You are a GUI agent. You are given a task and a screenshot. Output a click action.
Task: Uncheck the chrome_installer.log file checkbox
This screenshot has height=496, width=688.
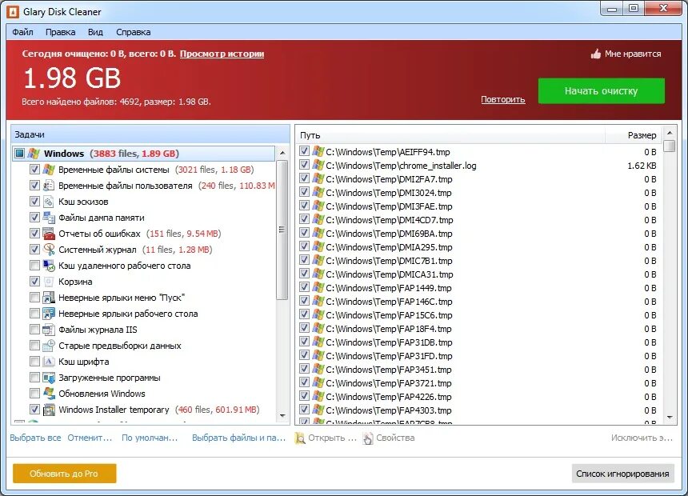(x=304, y=165)
